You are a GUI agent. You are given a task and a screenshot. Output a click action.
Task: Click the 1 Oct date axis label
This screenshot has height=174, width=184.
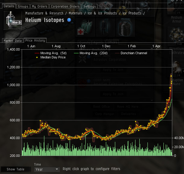pyautogui.click(x=81, y=46)
